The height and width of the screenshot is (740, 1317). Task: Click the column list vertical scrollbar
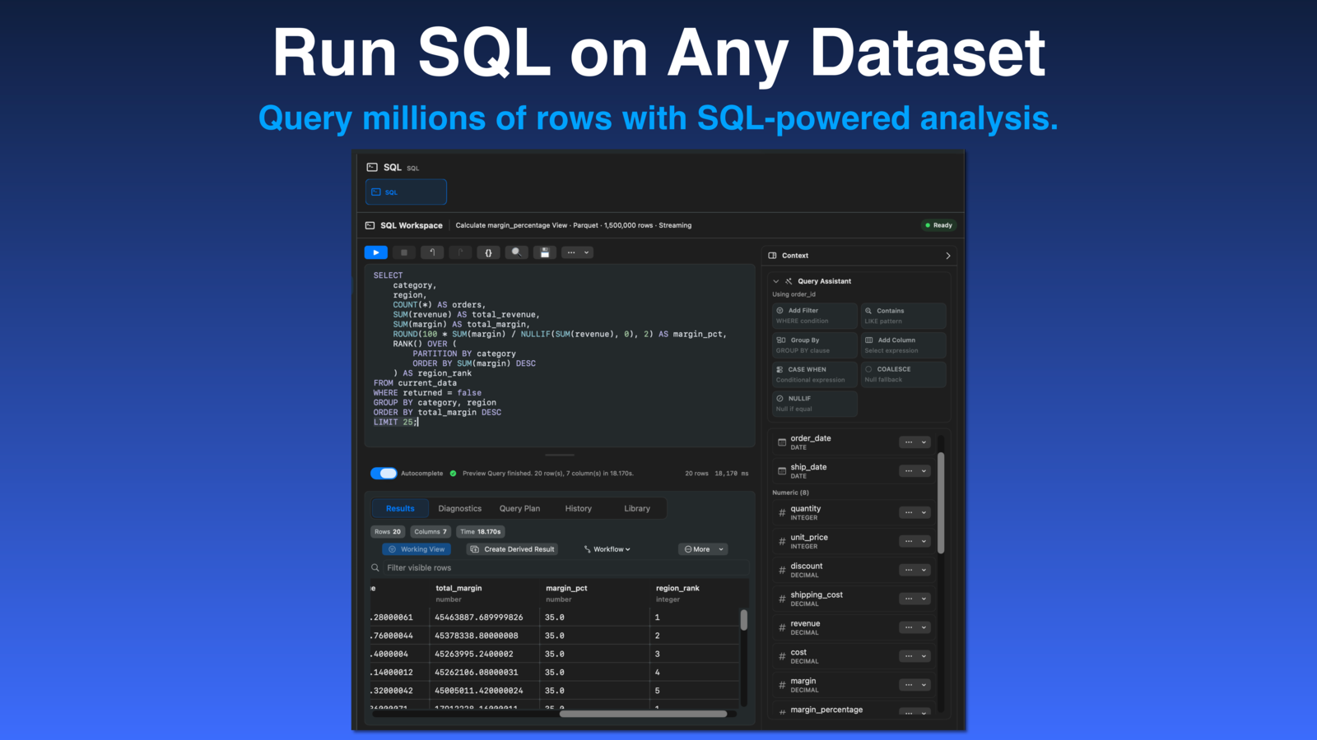click(x=941, y=502)
